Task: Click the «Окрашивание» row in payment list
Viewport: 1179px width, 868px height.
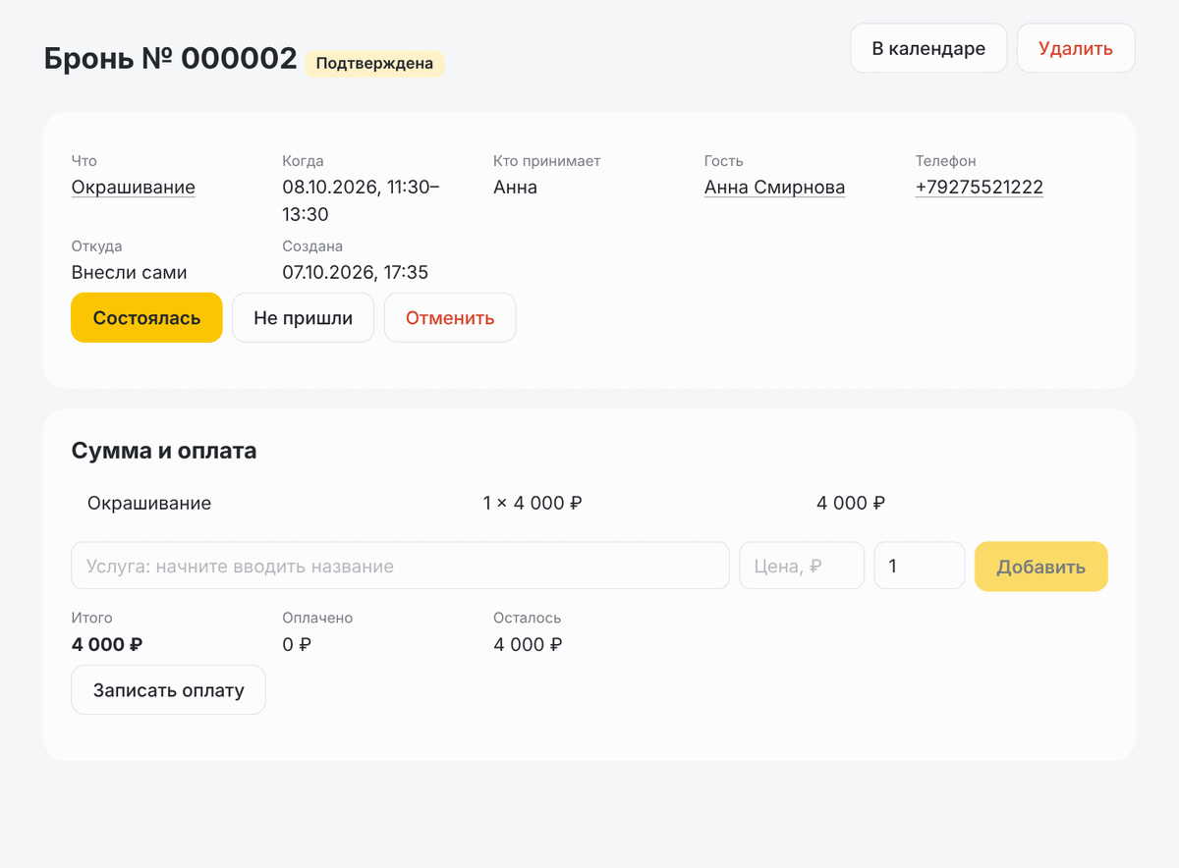Action: click(x=589, y=504)
